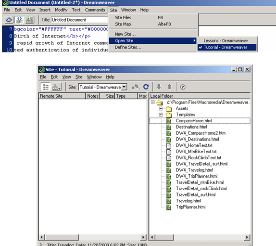Screen dimensions: 276x246
Task: Click the Get files down-arrow icon
Action: click(x=159, y=87)
